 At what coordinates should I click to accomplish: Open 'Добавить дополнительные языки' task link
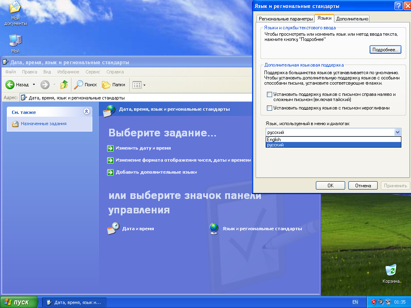pos(156,172)
